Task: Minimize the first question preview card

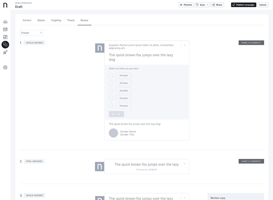Action: point(181,45)
